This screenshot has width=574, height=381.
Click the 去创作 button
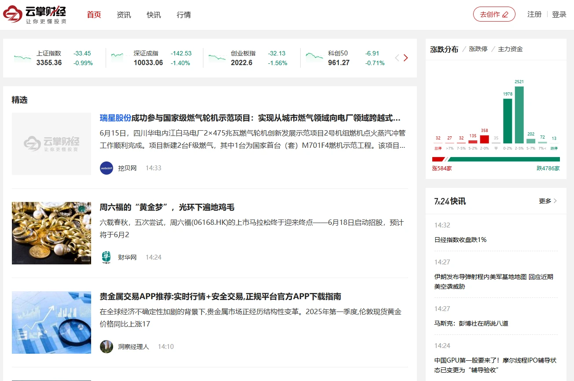pos(494,14)
